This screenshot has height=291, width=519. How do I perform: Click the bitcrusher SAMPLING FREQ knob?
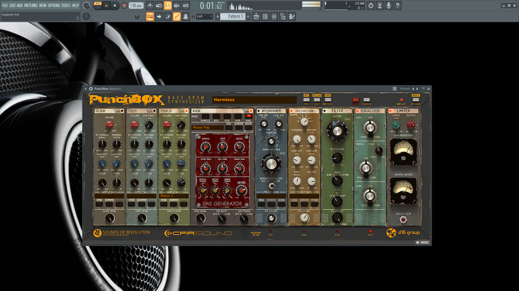point(272,164)
